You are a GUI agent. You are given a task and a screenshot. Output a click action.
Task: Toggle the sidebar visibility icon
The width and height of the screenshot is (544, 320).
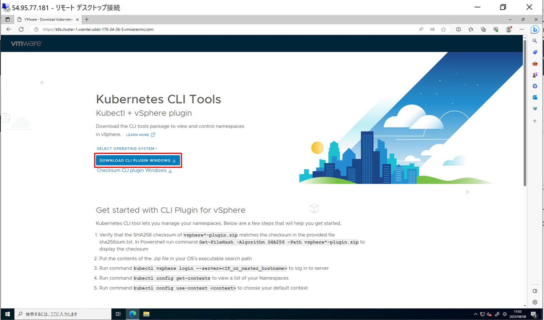535,291
